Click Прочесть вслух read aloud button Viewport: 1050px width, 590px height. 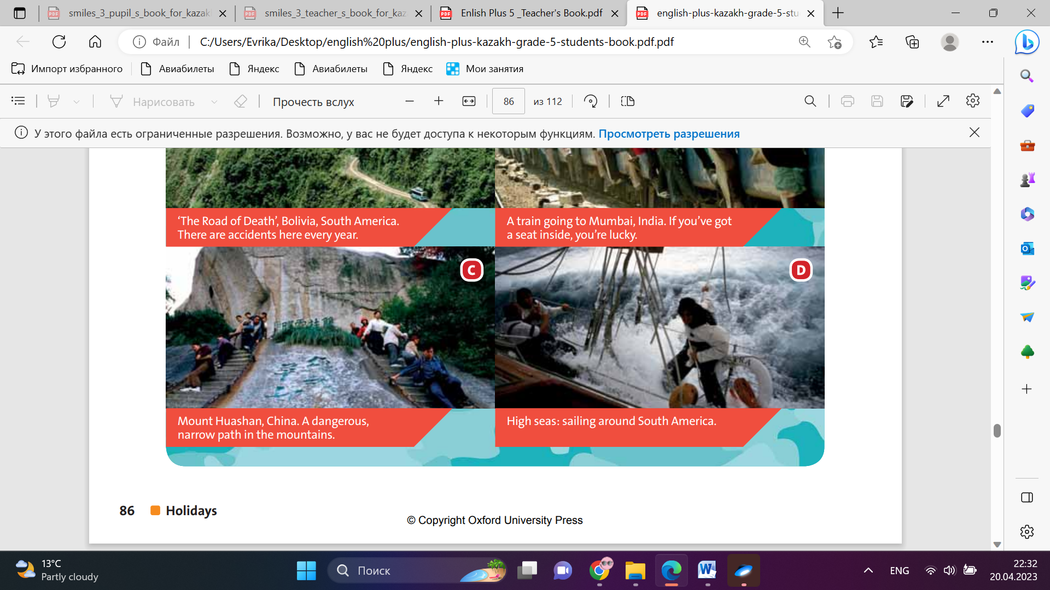coord(313,102)
